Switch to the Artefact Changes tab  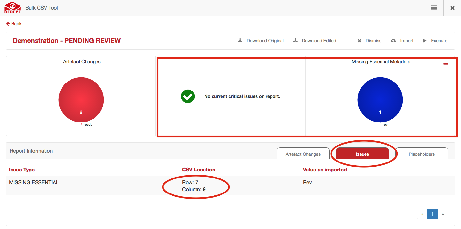[x=303, y=154]
